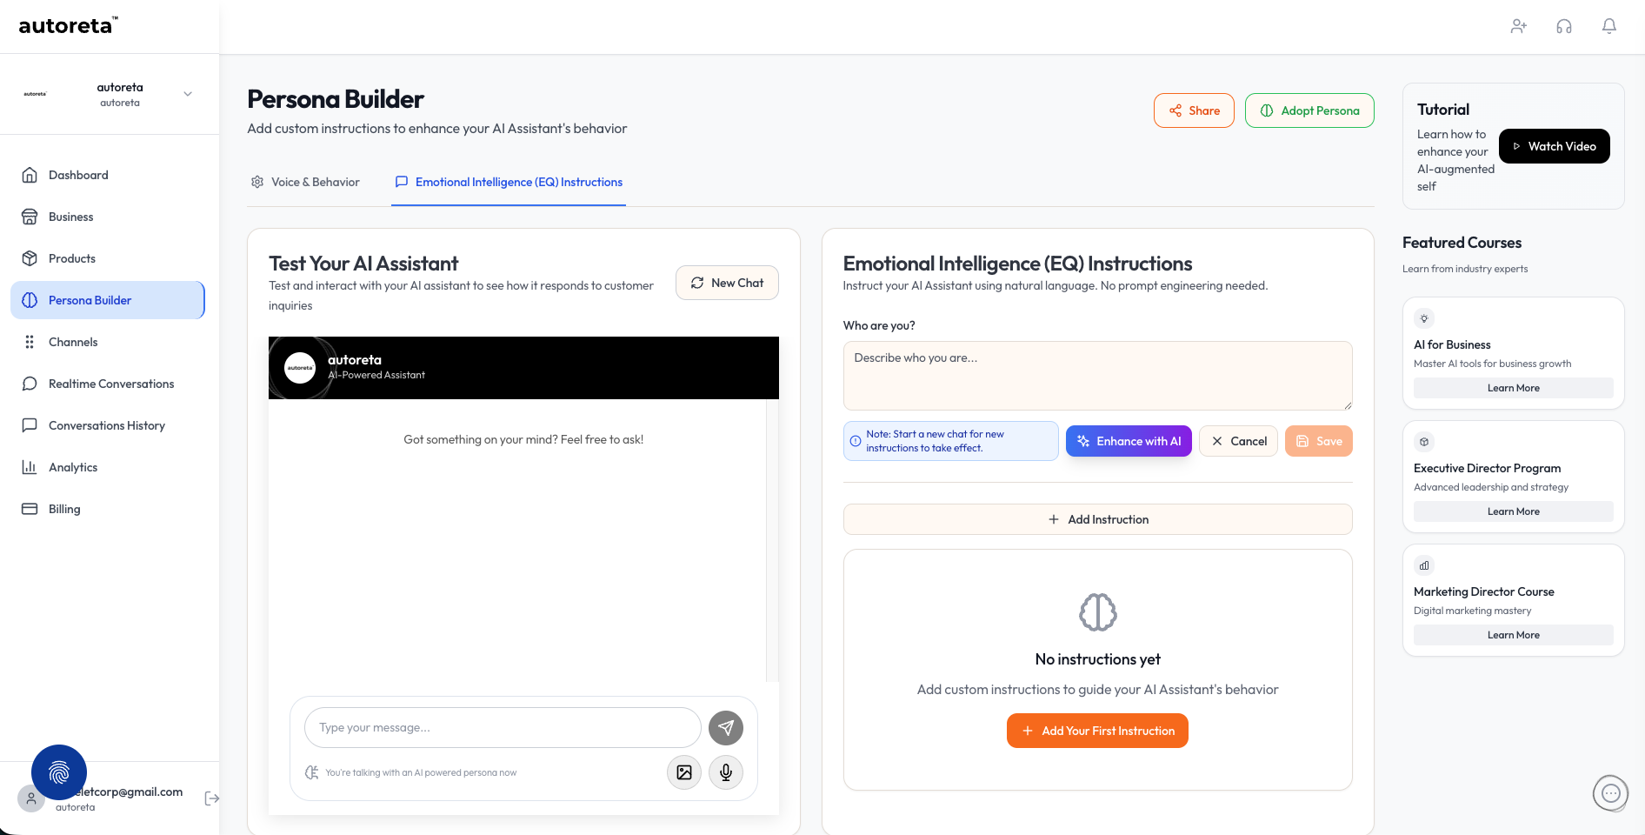Expand the autoreta workspace dropdown

188,94
